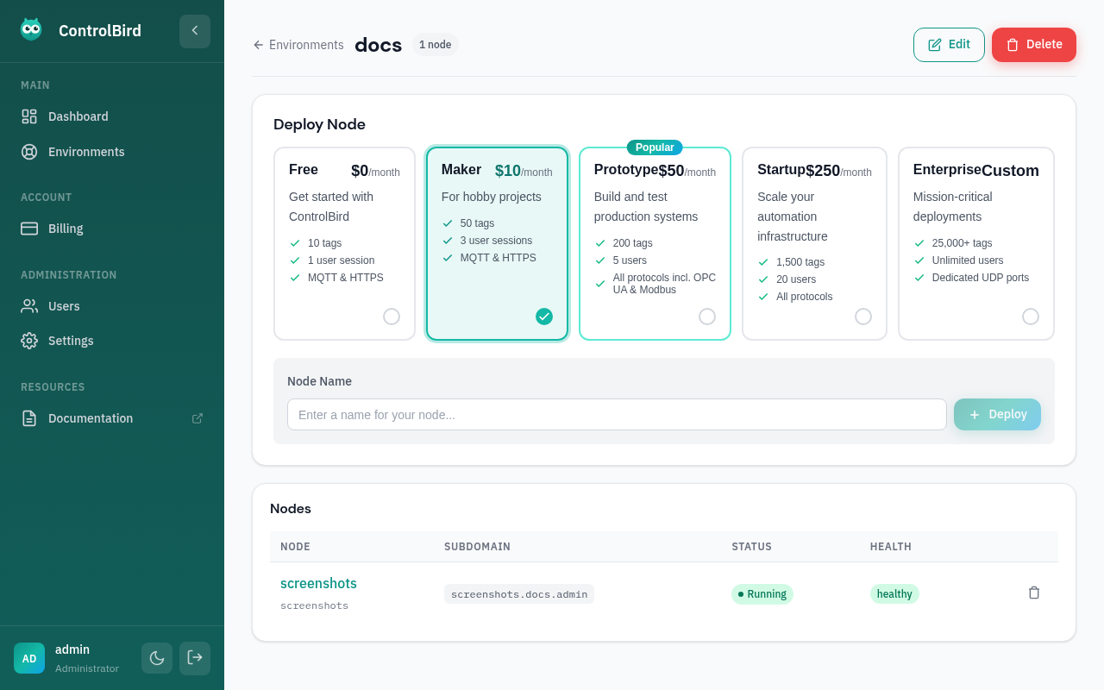Click the Dashboard grid icon
The image size is (1104, 690).
29,116
